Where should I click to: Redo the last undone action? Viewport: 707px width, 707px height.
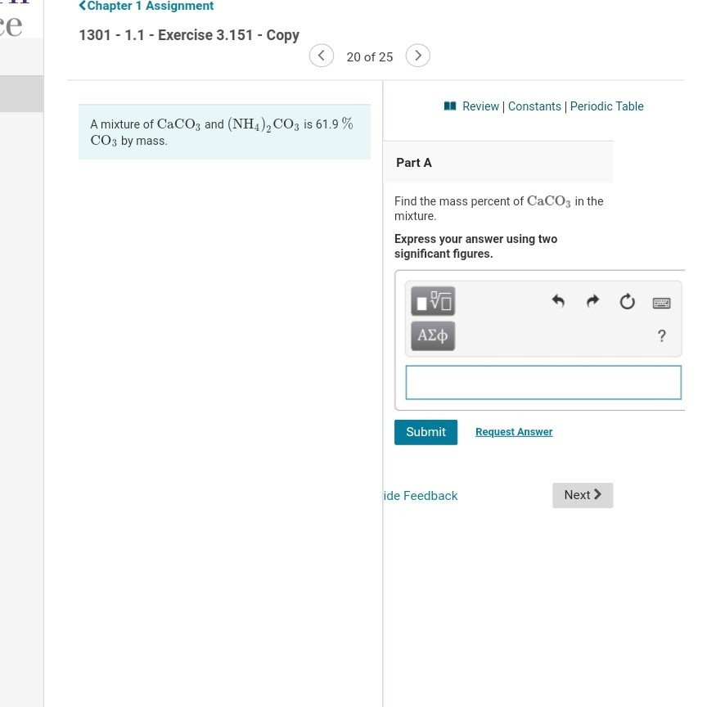(592, 300)
